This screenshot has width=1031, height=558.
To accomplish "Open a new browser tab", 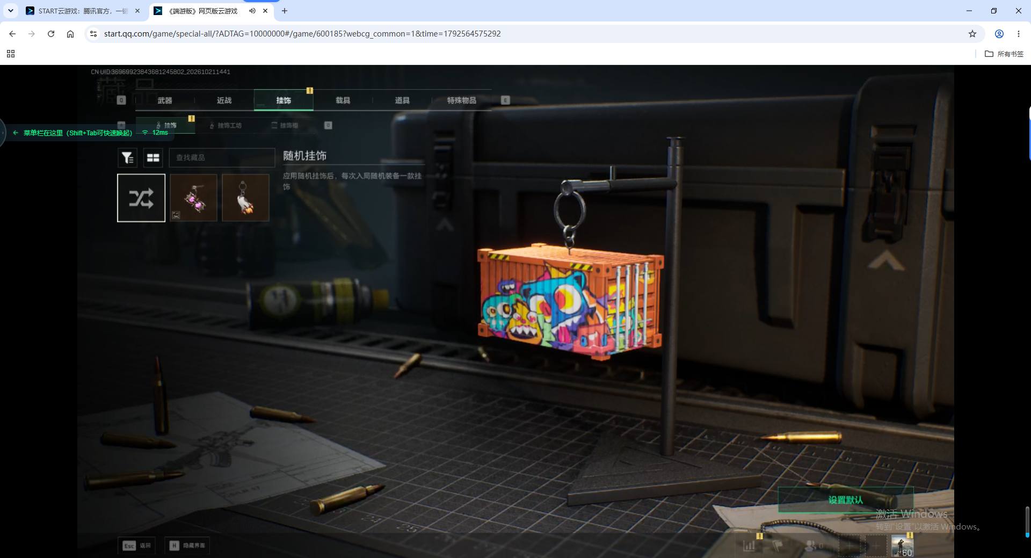I will click(x=285, y=11).
